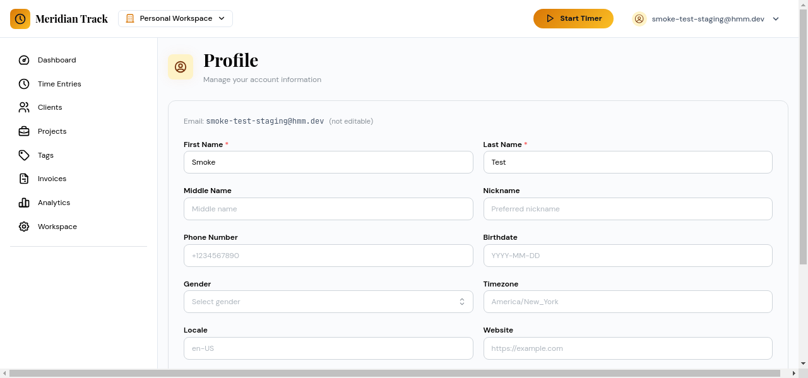Expand the account menu chevron
This screenshot has height=378, width=808.
click(776, 19)
